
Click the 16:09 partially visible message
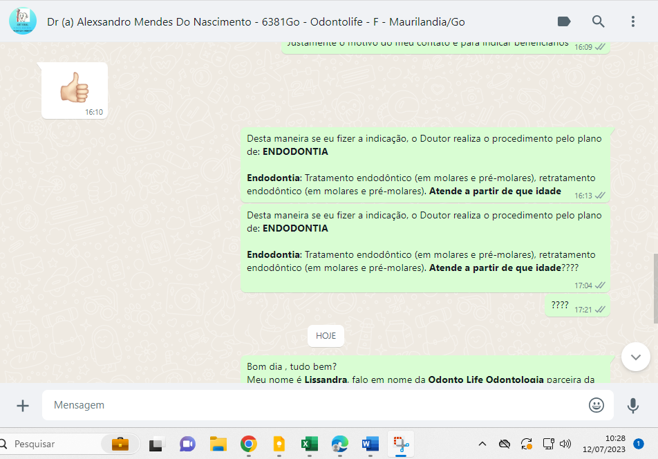[446, 47]
